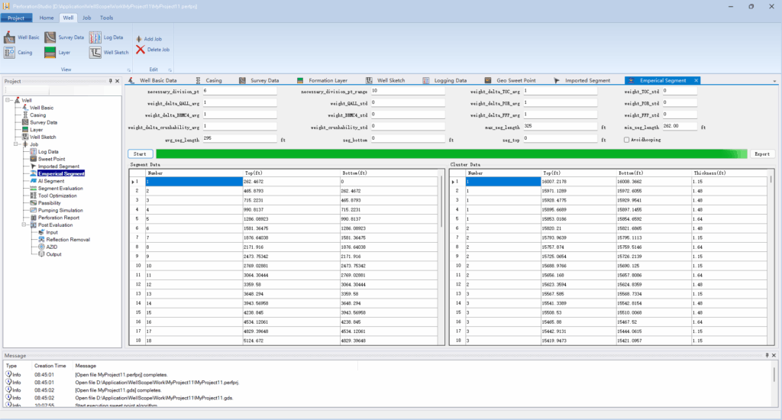Switch to Job ribbon tab
The height and width of the screenshot is (420, 782).
click(x=87, y=18)
